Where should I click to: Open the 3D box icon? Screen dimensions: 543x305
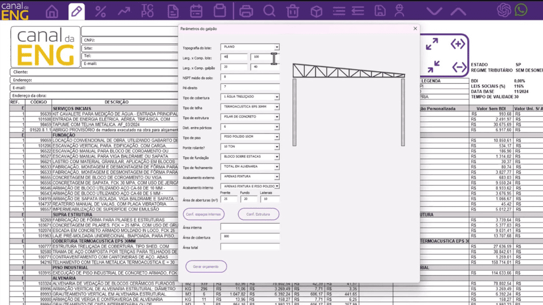click(x=317, y=11)
